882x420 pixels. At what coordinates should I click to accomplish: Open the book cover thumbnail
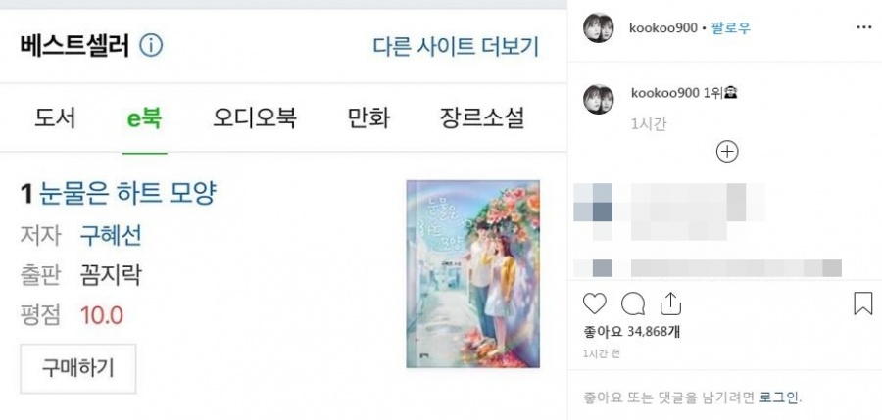tap(473, 274)
